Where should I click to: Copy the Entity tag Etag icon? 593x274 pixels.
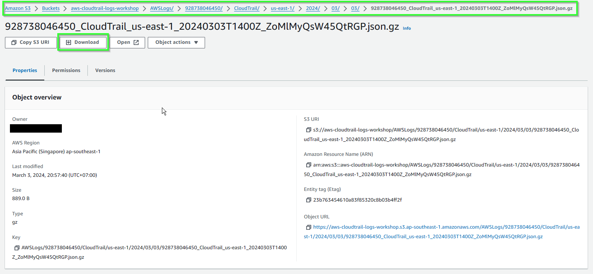coord(309,200)
